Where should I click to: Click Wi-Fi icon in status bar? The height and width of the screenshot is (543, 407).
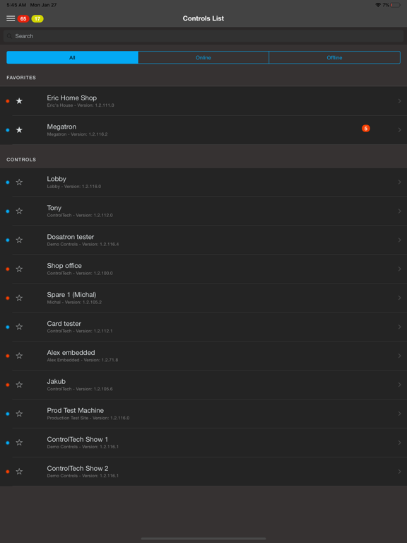click(378, 5)
